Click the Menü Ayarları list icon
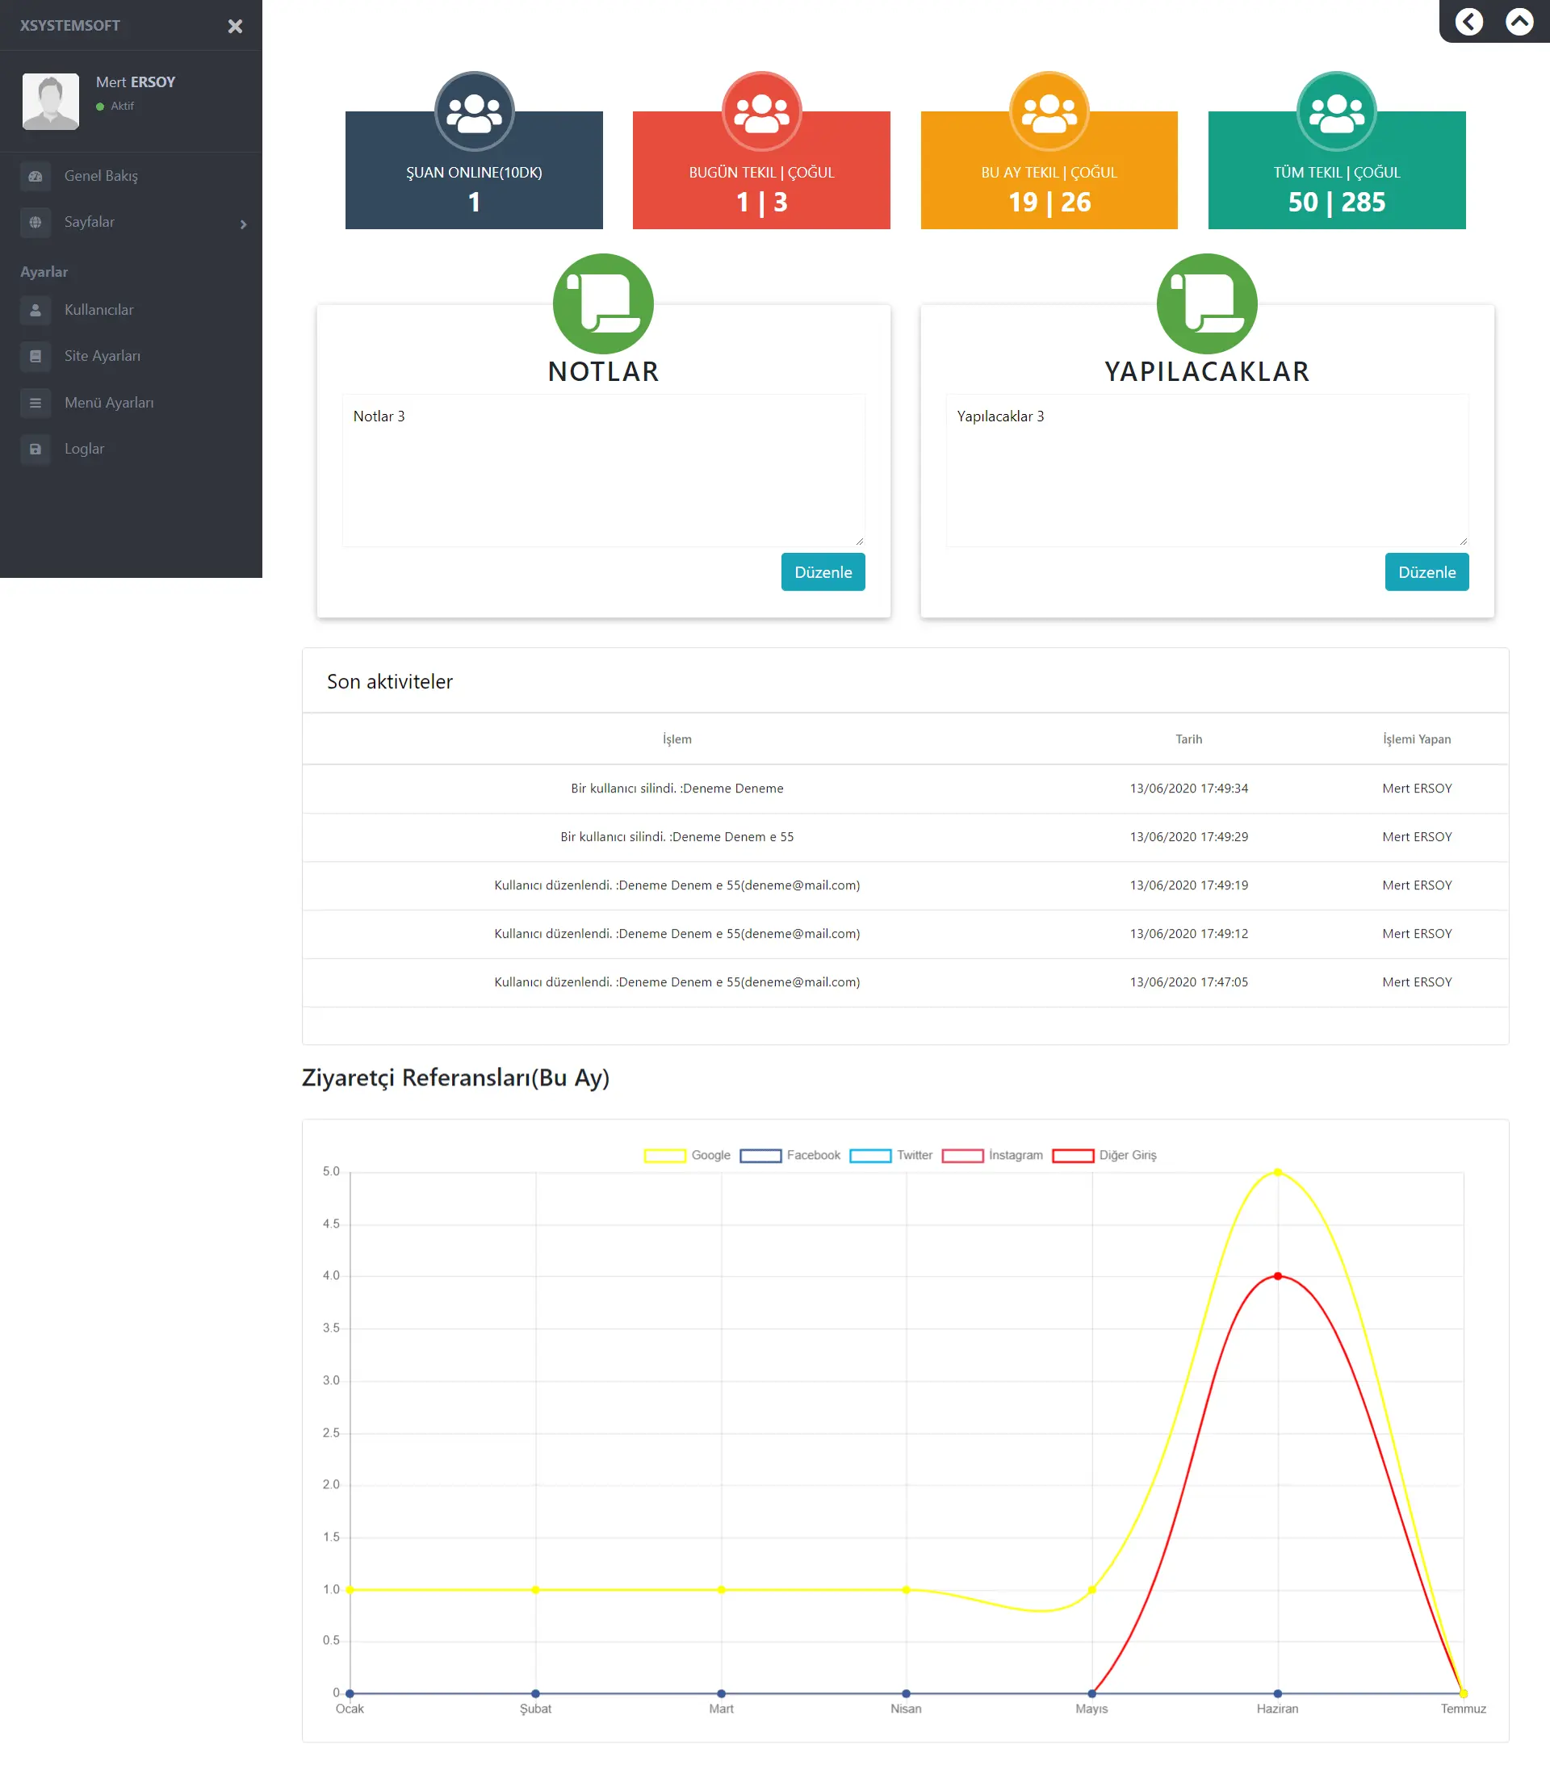This screenshot has height=1774, width=1550. (36, 403)
